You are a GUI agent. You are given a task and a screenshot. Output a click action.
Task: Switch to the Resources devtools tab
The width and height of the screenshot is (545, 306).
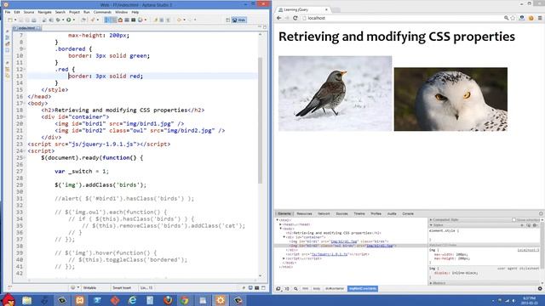point(304,213)
